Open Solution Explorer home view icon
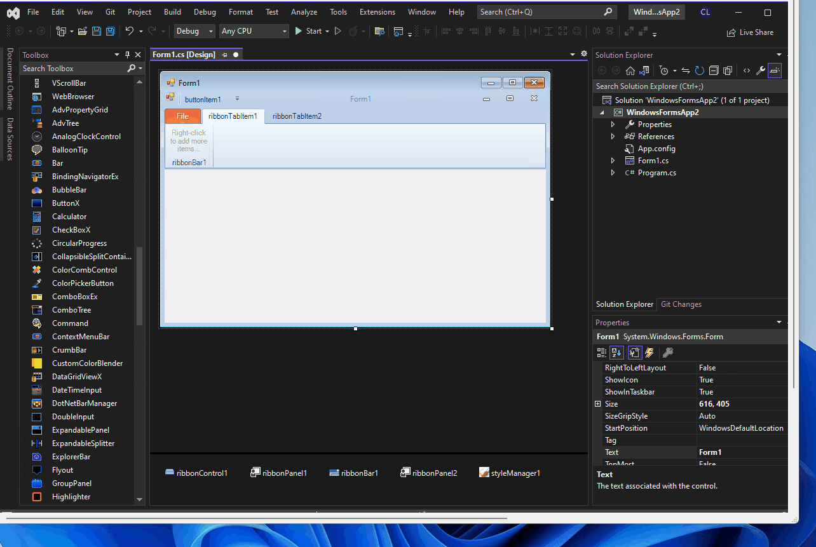816x547 pixels. pos(630,70)
